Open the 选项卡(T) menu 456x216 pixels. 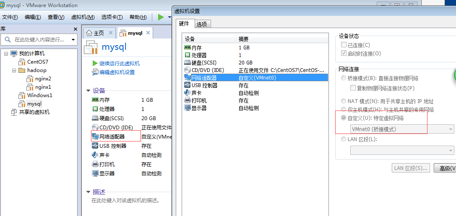(112, 17)
